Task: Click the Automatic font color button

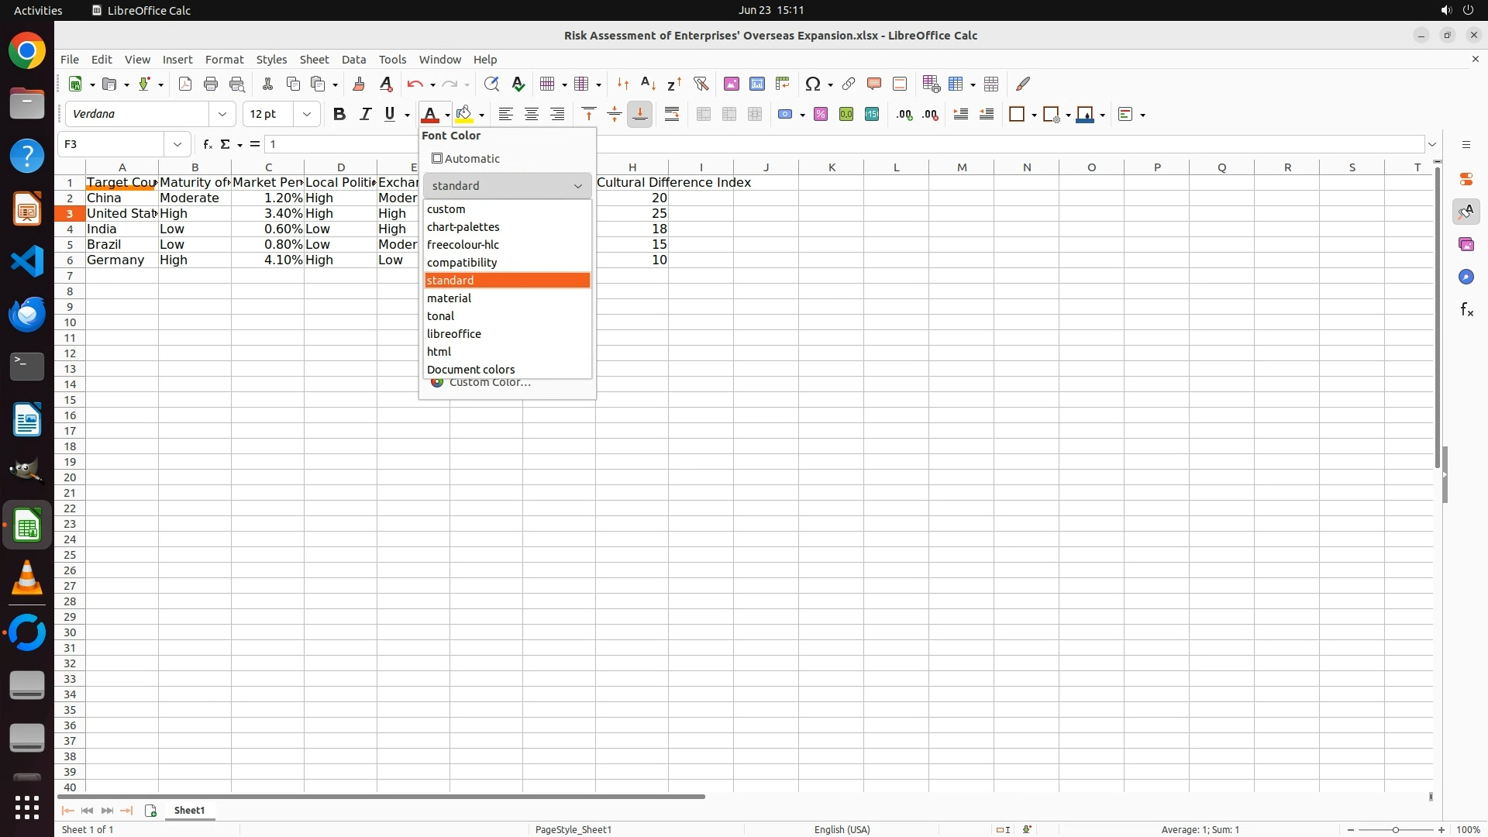Action: [466, 159]
